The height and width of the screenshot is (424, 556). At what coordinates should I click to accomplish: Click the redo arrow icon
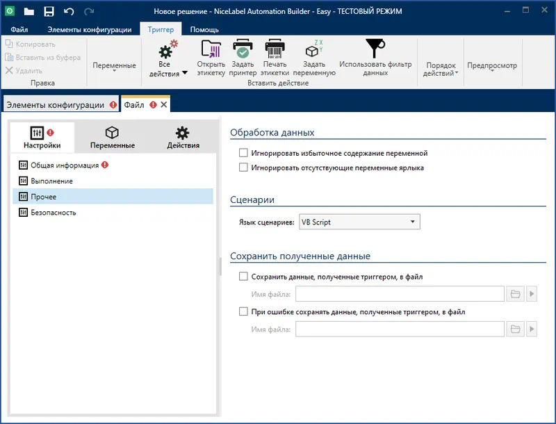point(89,11)
